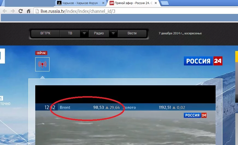
Task: Click the red 24 favicon on active tab
Action: tap(112, 3)
